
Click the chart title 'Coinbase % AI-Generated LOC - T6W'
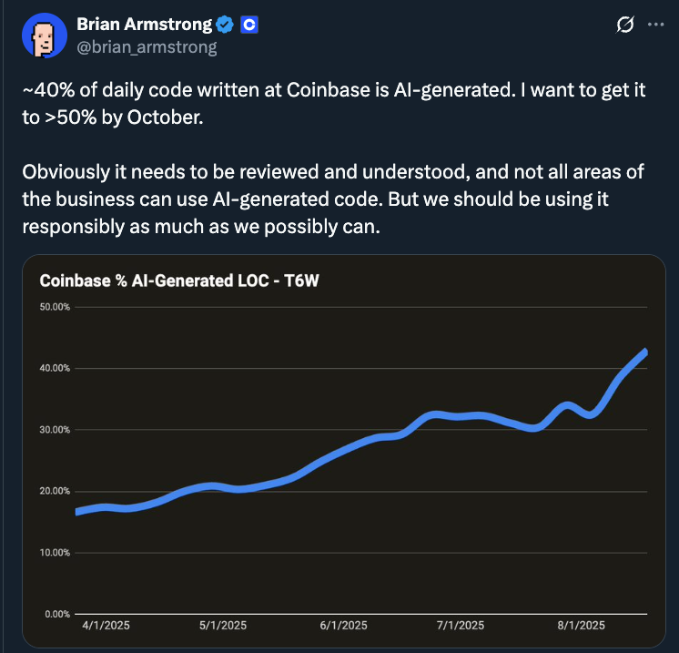tap(180, 281)
